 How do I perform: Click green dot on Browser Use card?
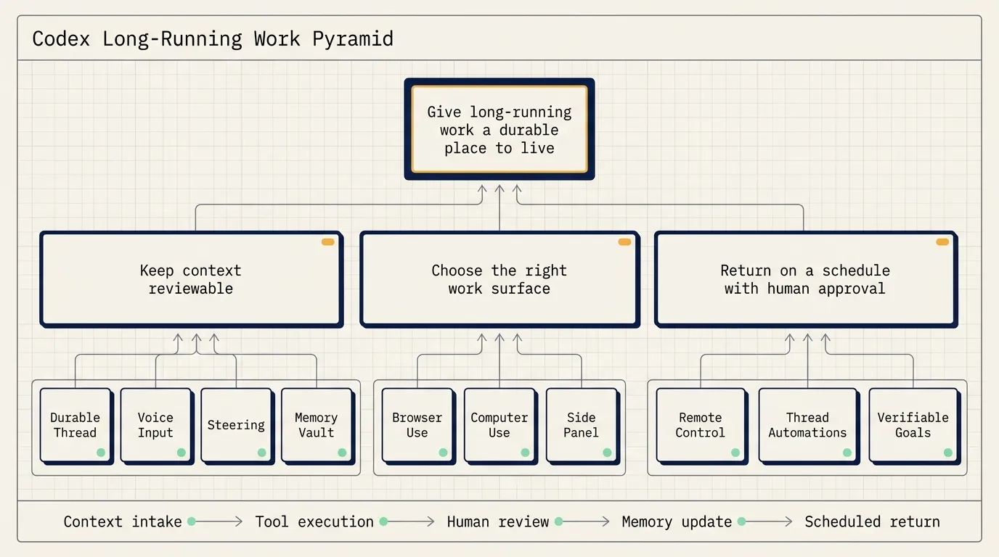tap(443, 453)
